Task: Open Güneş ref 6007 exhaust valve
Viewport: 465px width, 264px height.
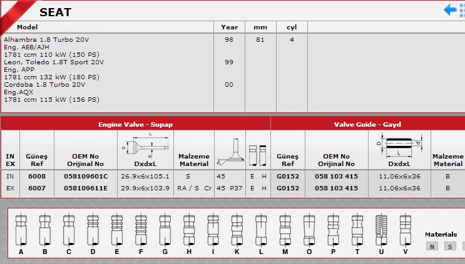Action: (x=37, y=188)
